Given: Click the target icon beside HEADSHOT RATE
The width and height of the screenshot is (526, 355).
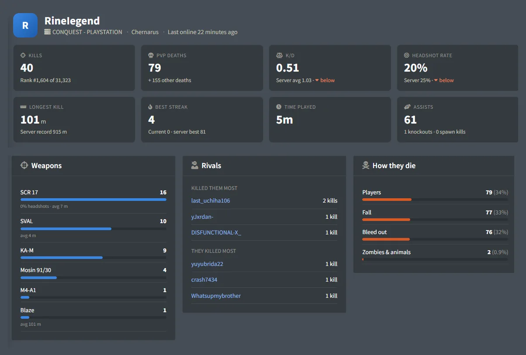Looking at the screenshot, I should coord(407,55).
